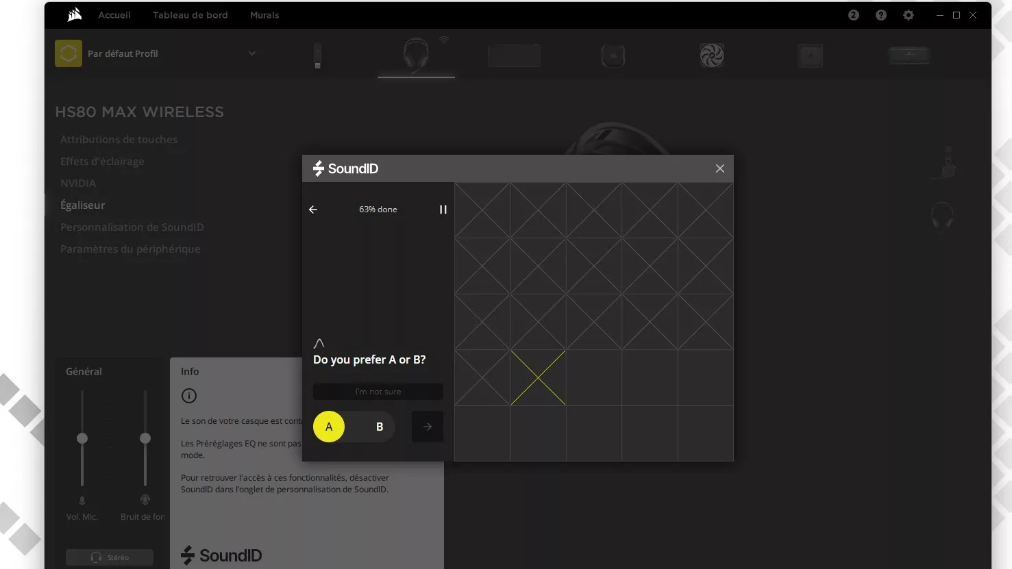Click the wireless signal icon above headset
The width and height of the screenshot is (1012, 569).
click(444, 40)
